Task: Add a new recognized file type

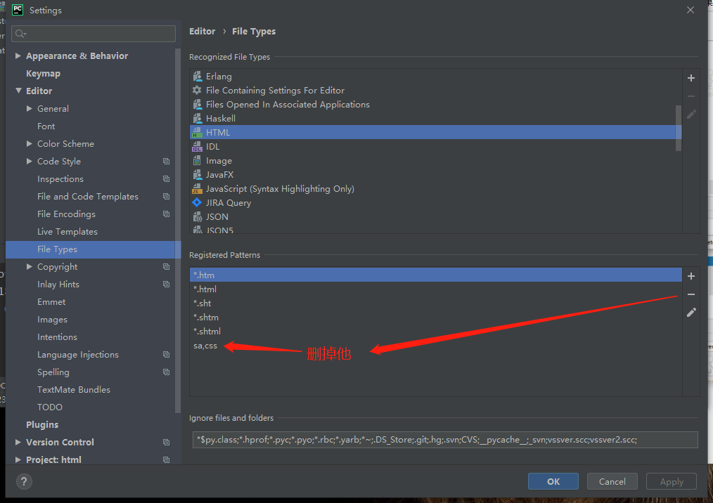Action: 690,78
